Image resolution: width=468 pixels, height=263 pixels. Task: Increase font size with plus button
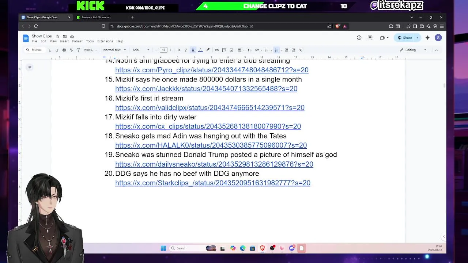(170, 50)
